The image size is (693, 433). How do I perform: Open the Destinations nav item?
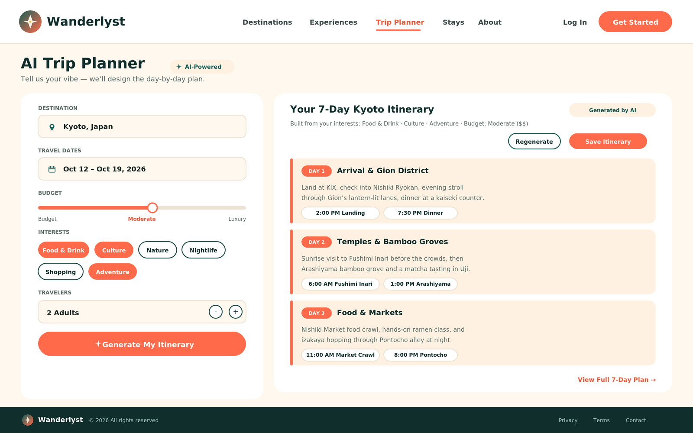point(267,22)
